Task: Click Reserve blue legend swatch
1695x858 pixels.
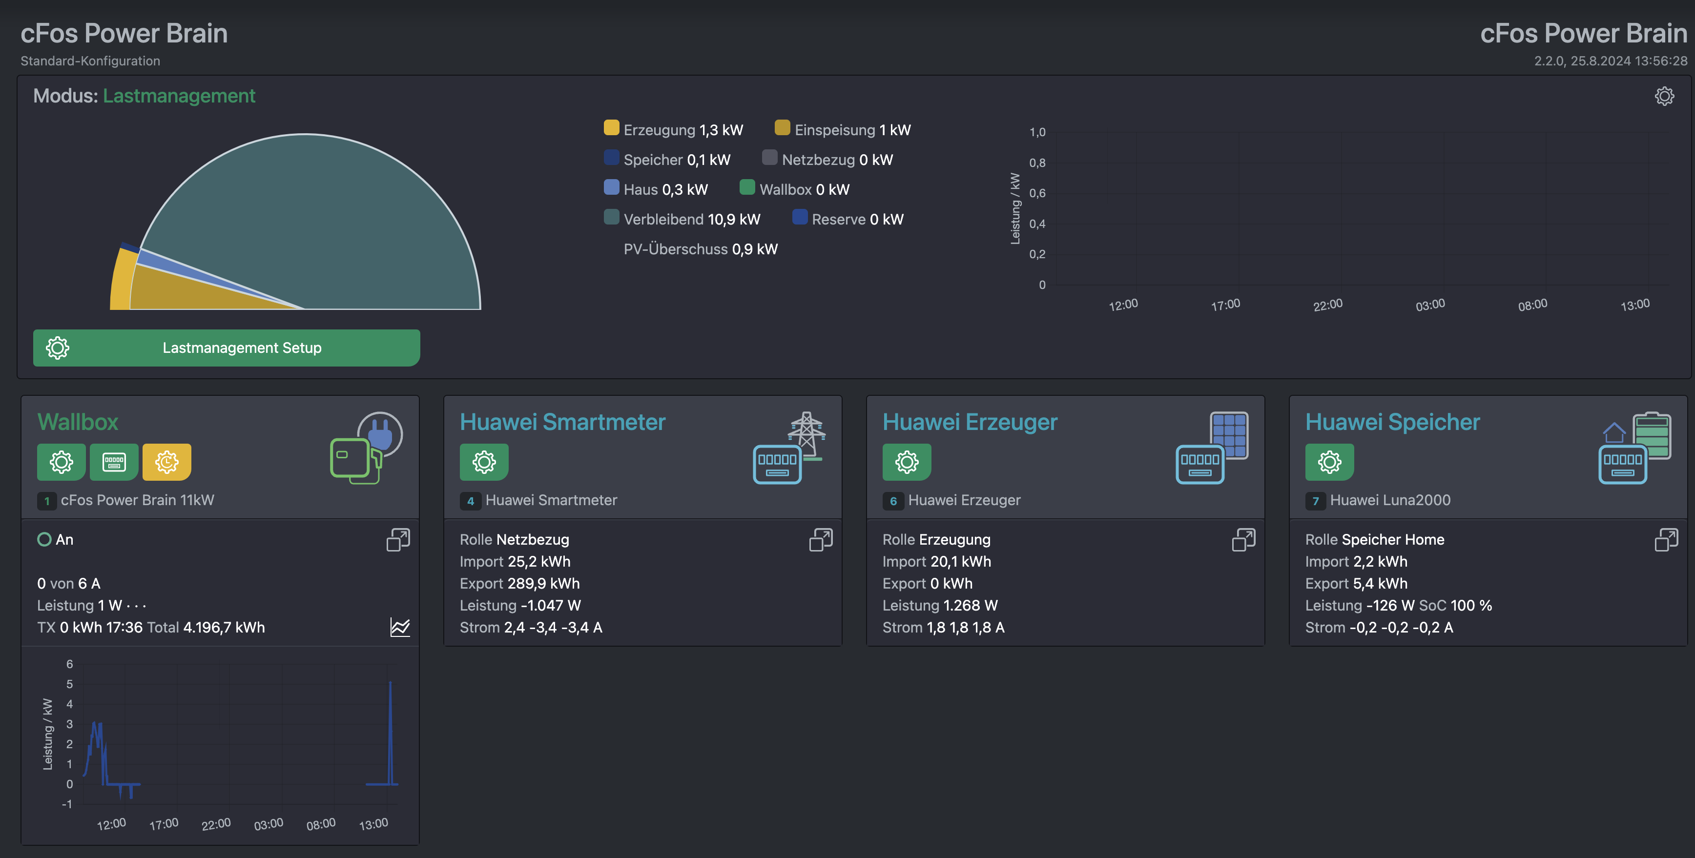Action: tap(800, 217)
